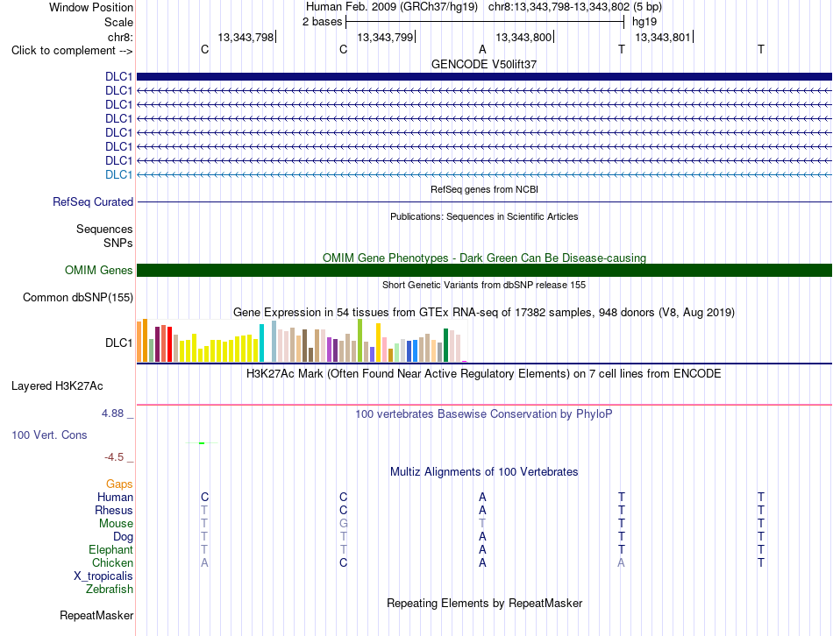Click the X_tropicalis species label
This screenshot has height=636, width=833.
(x=103, y=576)
